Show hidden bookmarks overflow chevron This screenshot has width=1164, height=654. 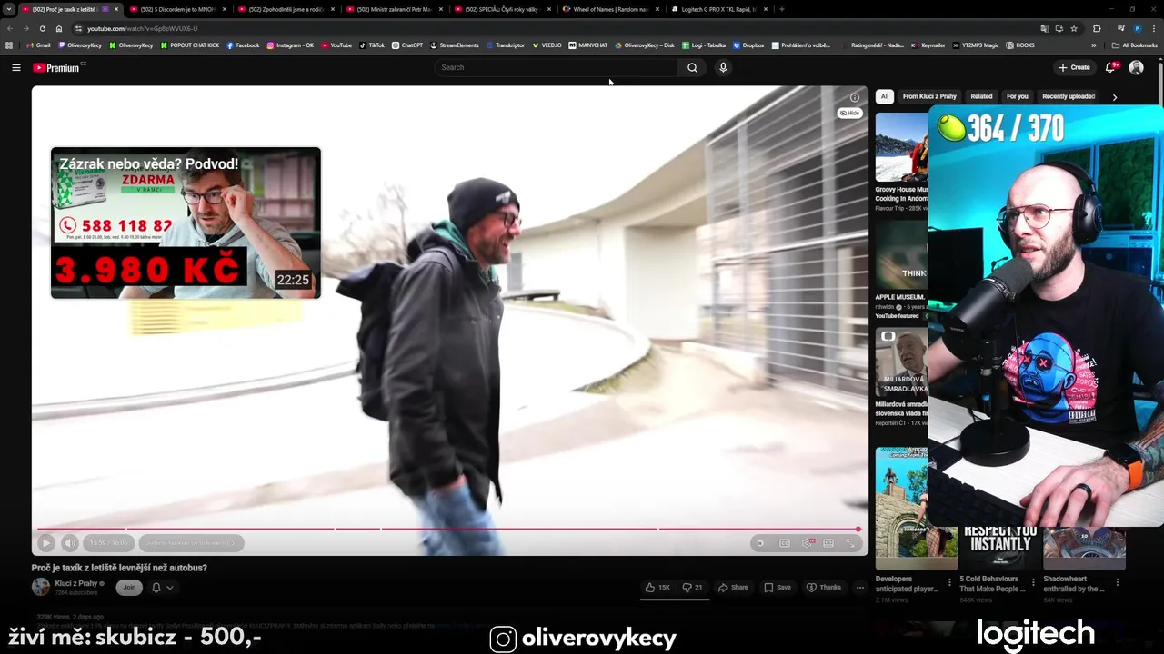click(1094, 45)
